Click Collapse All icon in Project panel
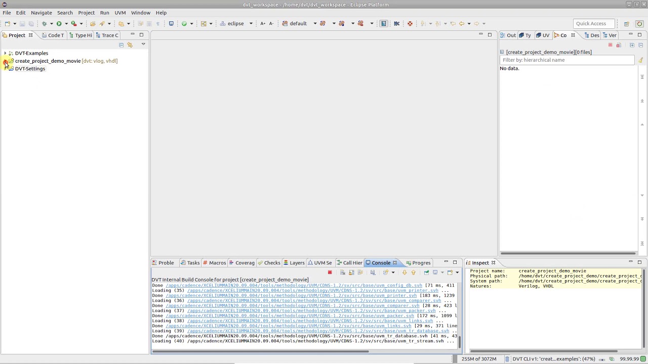Screen dimensions: 648x364 coord(121,45)
